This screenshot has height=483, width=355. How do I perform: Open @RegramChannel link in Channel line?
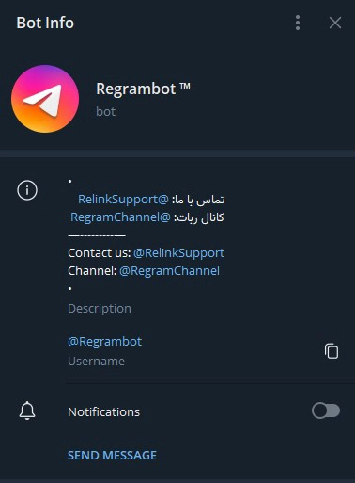click(x=169, y=271)
